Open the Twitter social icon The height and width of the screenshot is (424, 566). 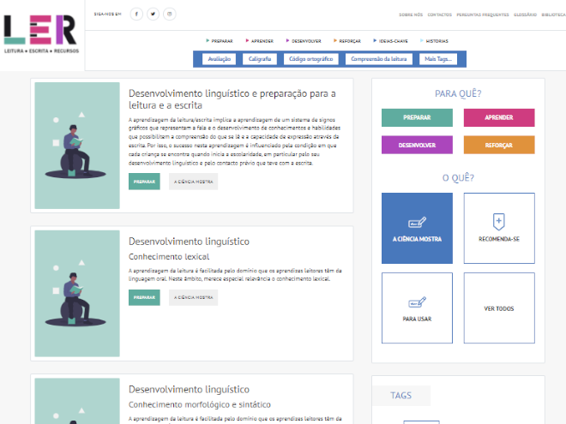click(x=153, y=14)
